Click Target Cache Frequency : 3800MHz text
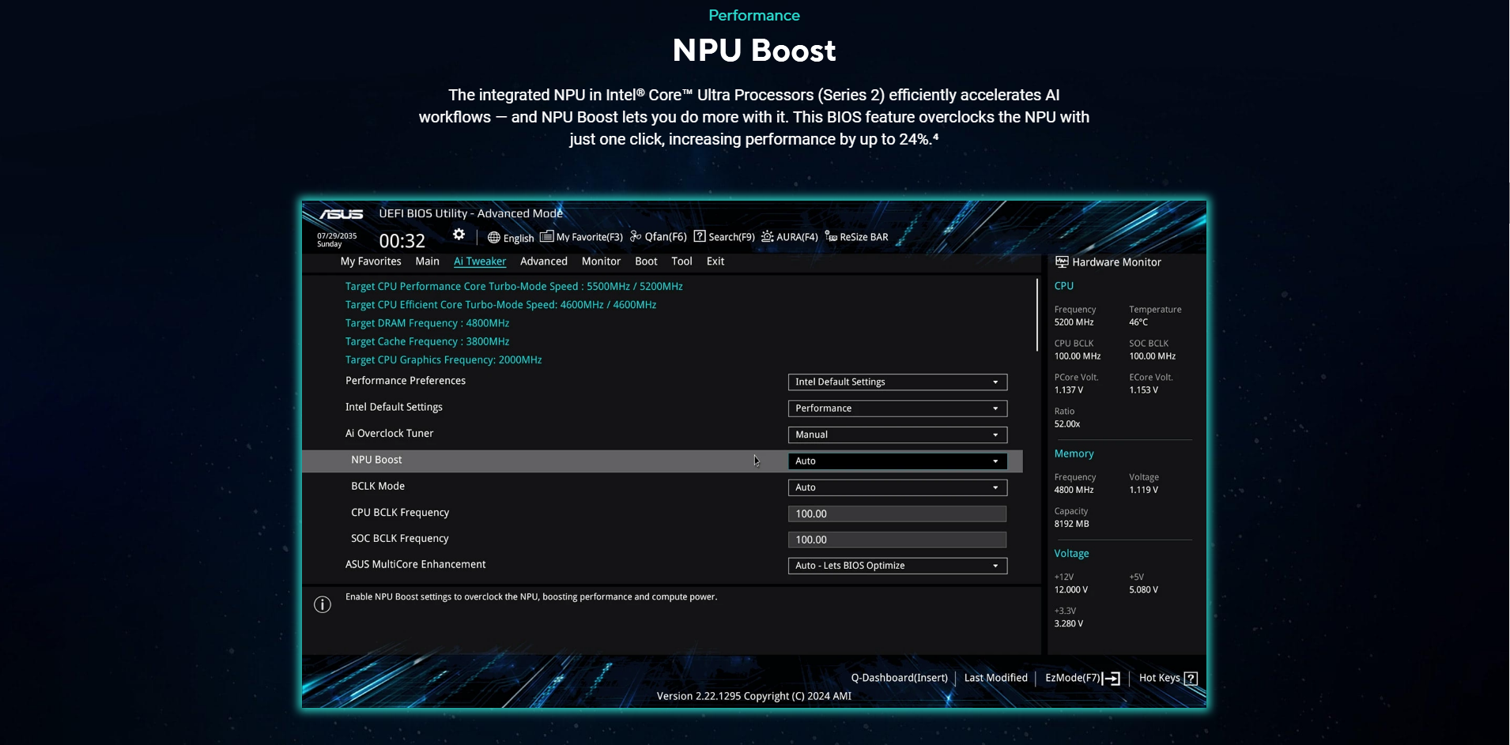Image resolution: width=1510 pixels, height=745 pixels. coord(427,342)
